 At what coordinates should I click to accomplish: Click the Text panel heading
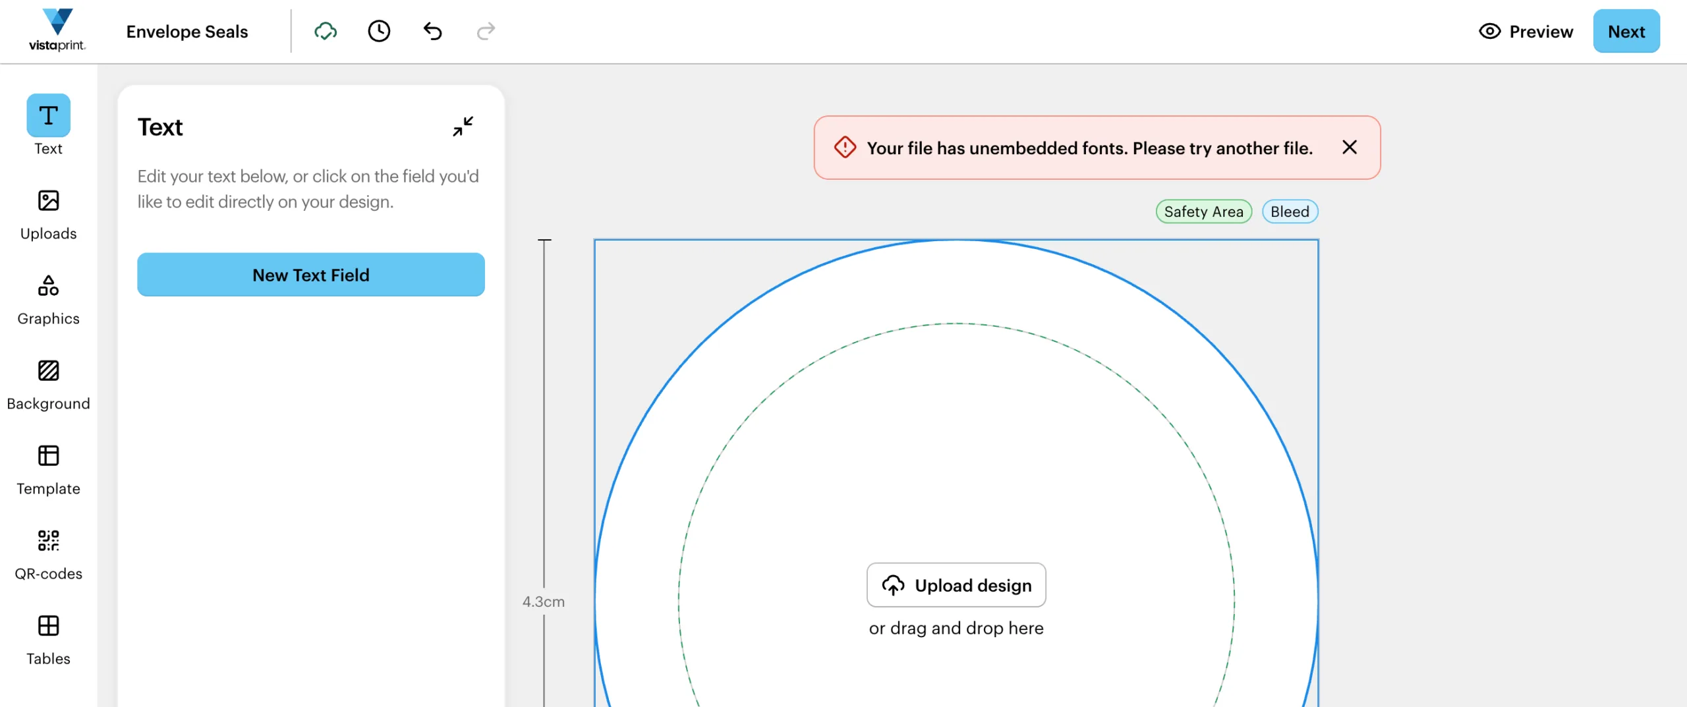tap(160, 127)
